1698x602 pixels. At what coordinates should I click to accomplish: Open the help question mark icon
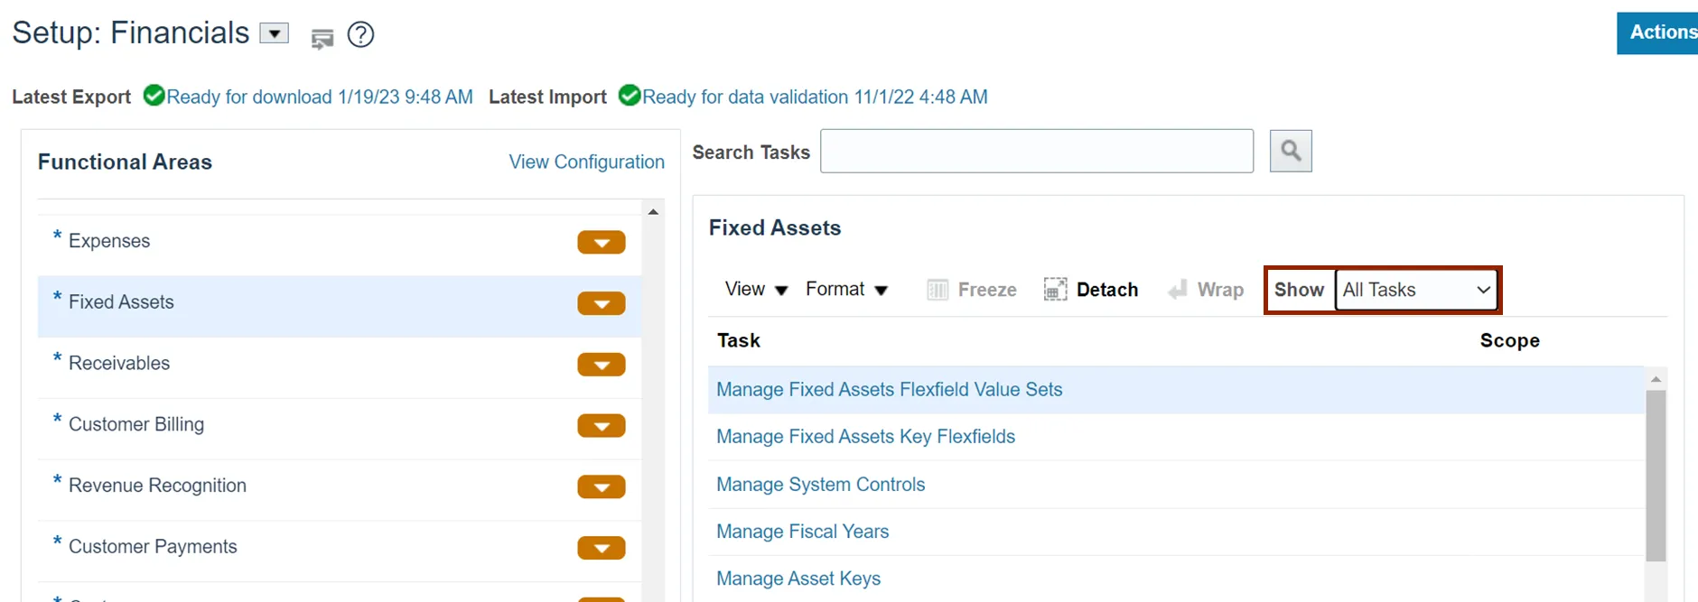pos(360,34)
